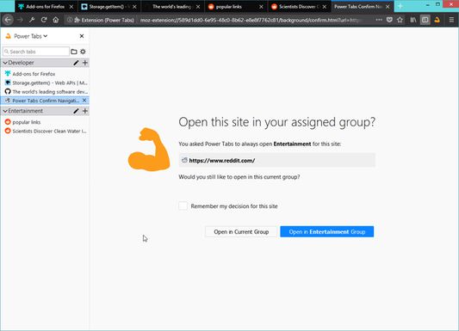The image size is (459, 331).
Task: Click the https://www.reddit.com/ URL text
Action: click(222, 161)
